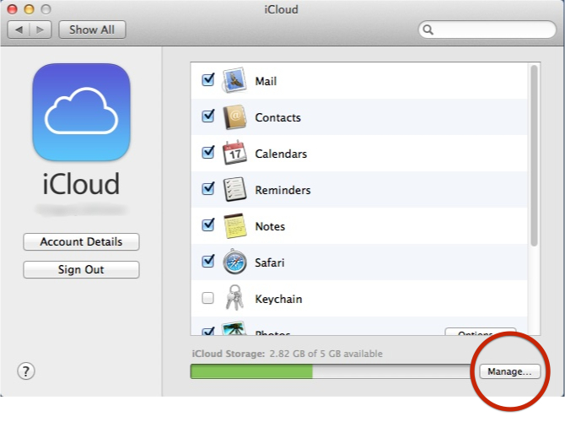565x422 pixels.
Task: Uncheck the Calendars checkbox
Action: [208, 154]
